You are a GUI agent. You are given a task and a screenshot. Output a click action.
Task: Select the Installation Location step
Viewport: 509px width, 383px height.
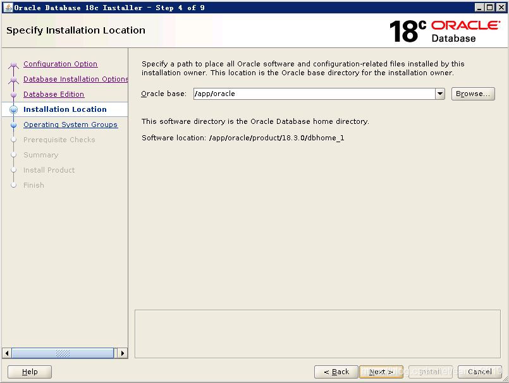pos(65,109)
